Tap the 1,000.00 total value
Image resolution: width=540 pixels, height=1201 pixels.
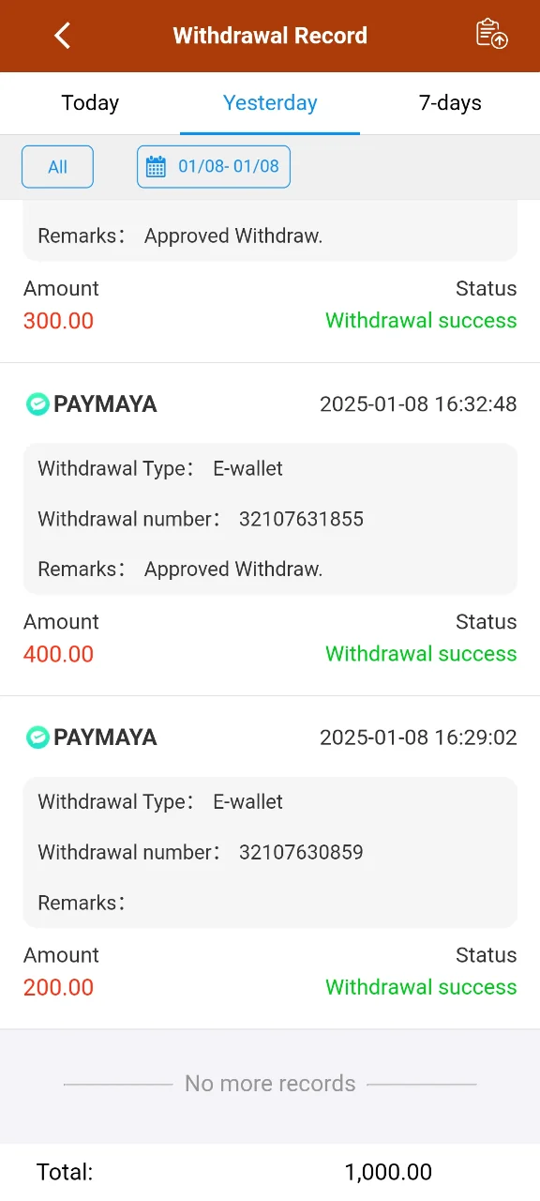click(x=388, y=1172)
